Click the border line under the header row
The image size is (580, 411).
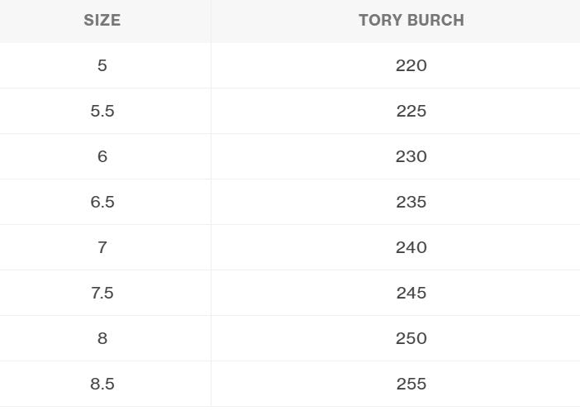click(289, 43)
